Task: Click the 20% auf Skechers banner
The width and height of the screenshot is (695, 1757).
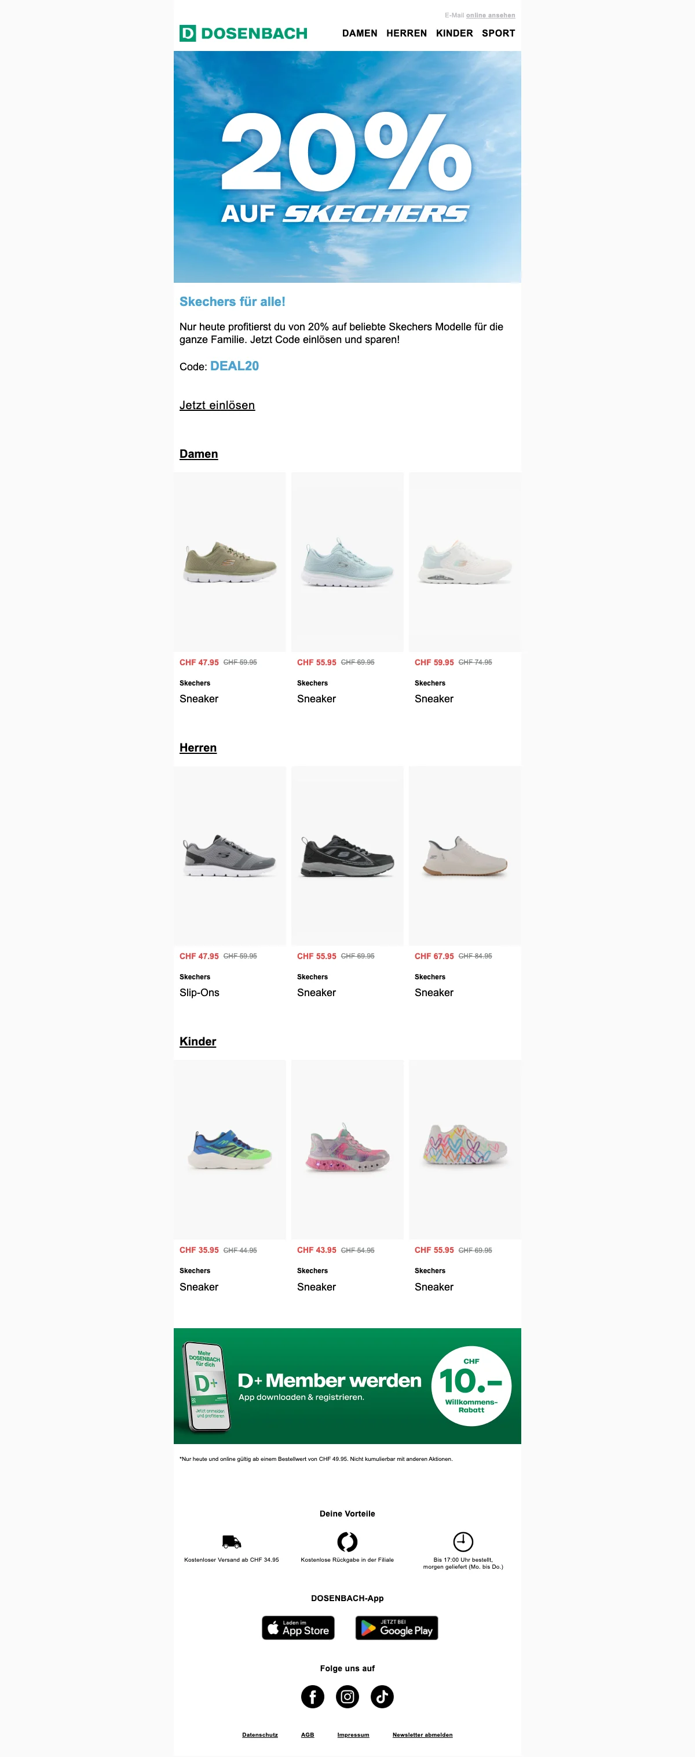Action: [x=348, y=166]
